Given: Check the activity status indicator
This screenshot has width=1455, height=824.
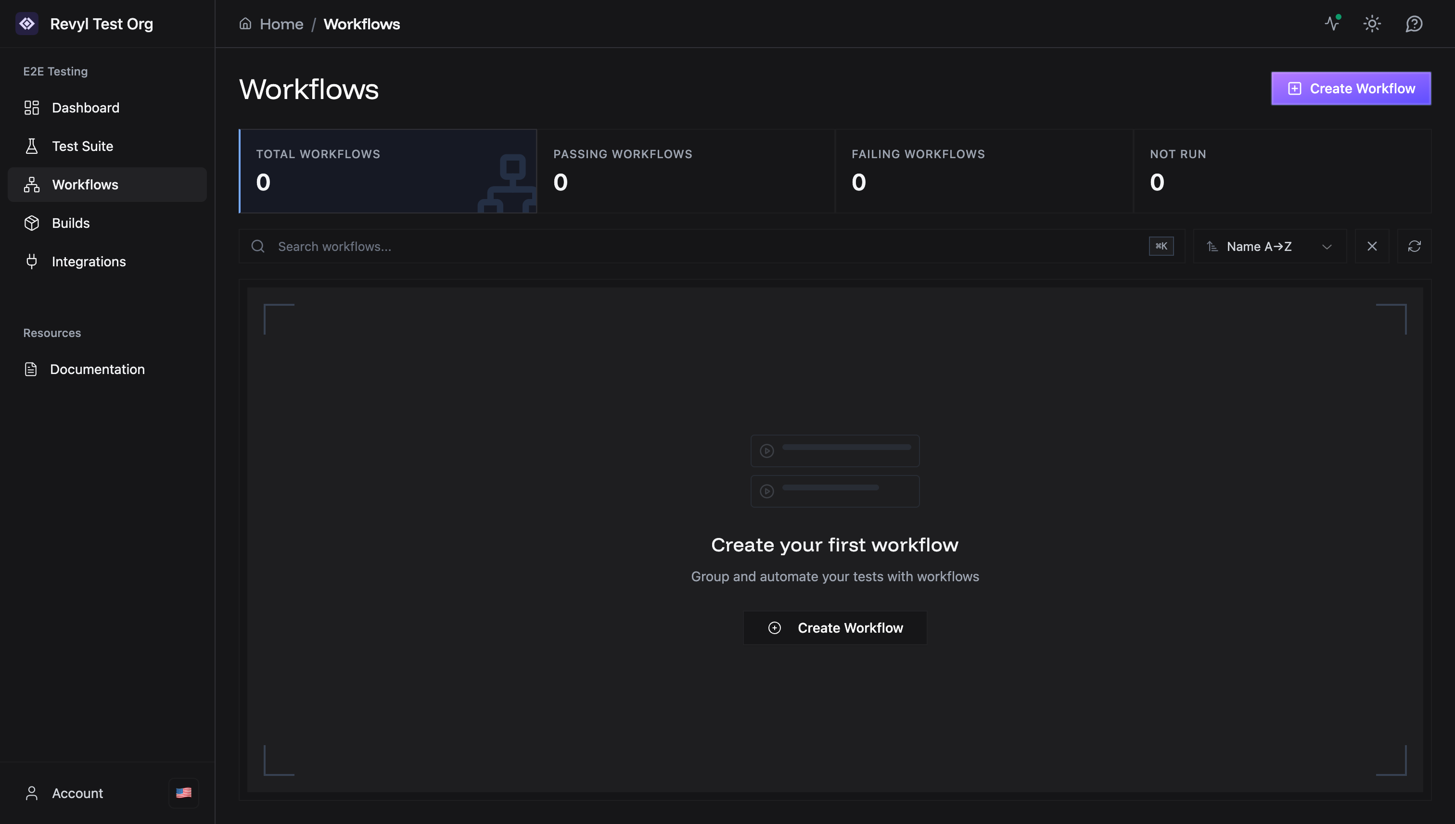Looking at the screenshot, I should [x=1332, y=23].
